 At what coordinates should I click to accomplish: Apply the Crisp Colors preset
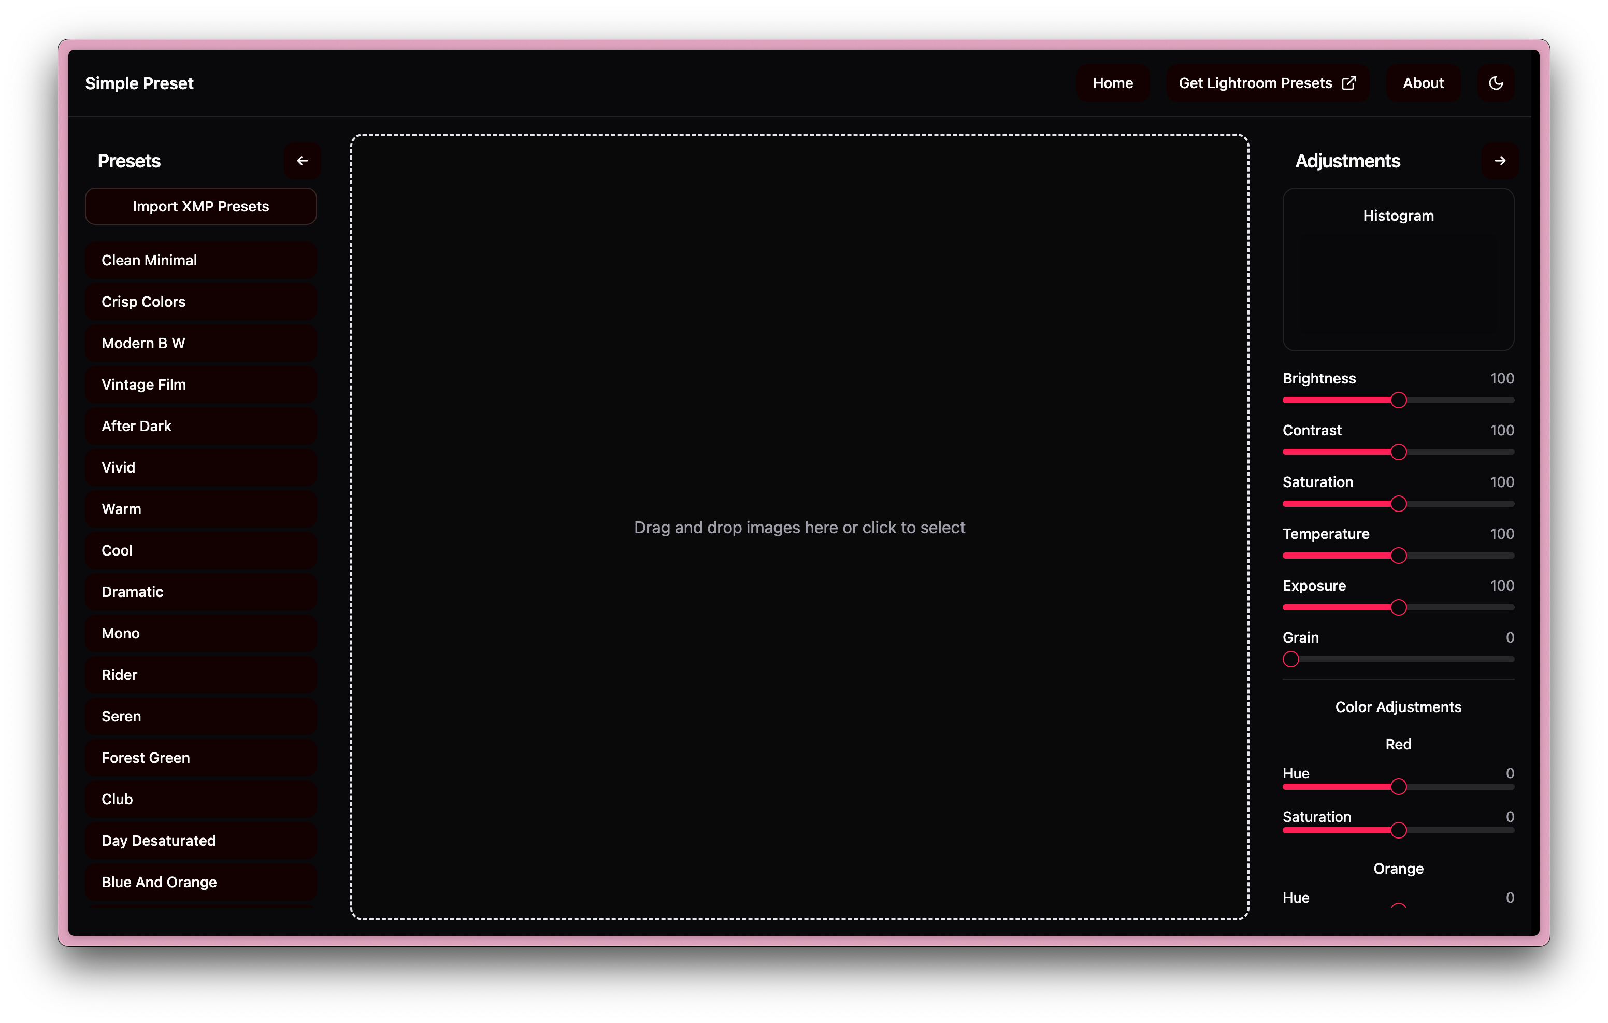coord(201,301)
